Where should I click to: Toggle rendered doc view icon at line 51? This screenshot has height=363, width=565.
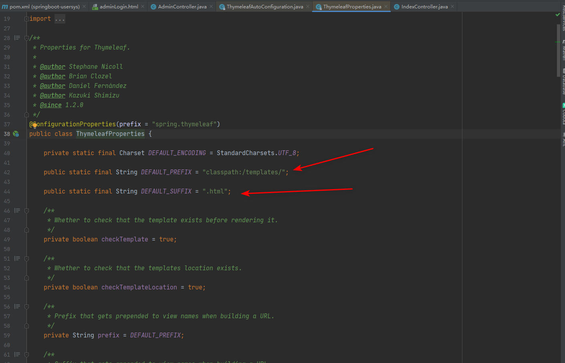17,258
